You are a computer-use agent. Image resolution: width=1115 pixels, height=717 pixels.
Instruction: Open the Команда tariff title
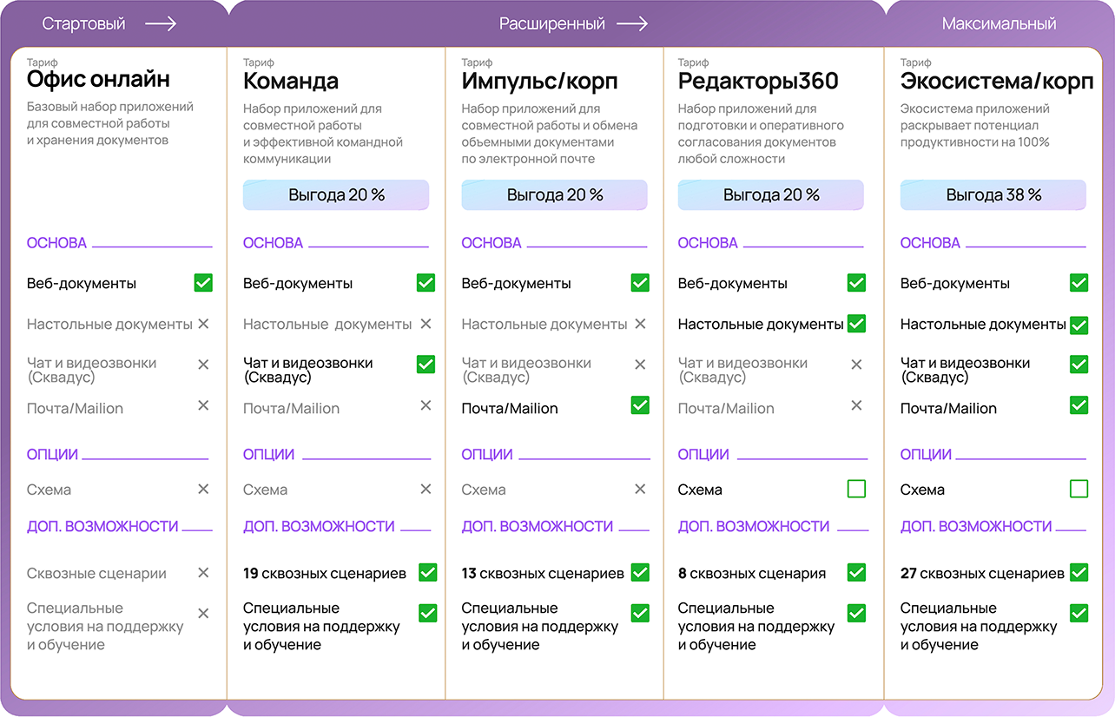(x=291, y=82)
